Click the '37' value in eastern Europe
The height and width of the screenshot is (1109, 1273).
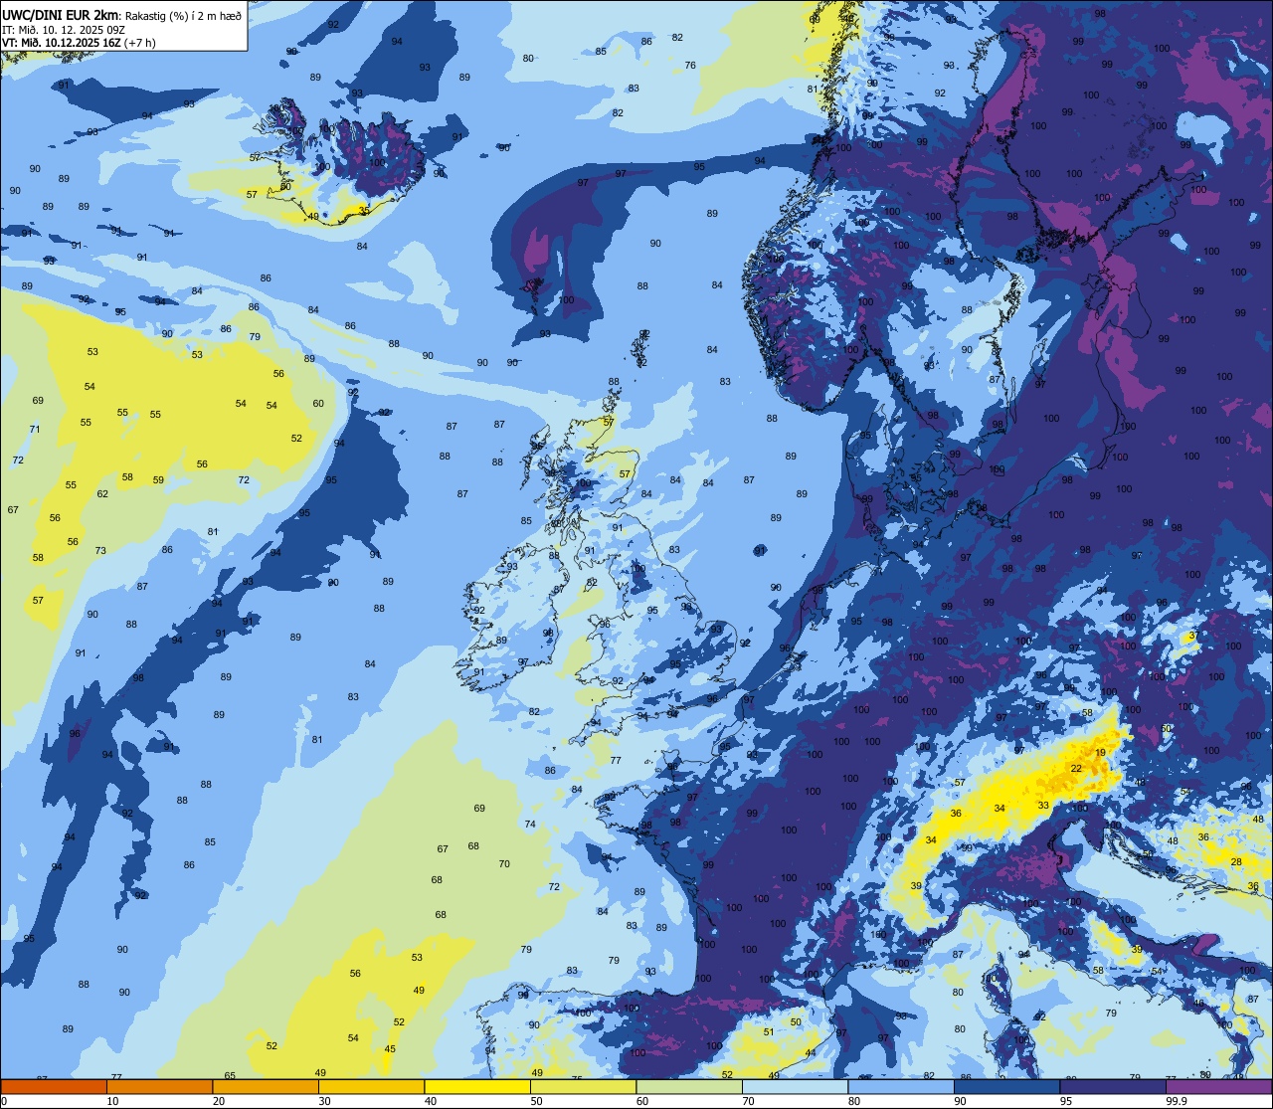(x=1193, y=636)
